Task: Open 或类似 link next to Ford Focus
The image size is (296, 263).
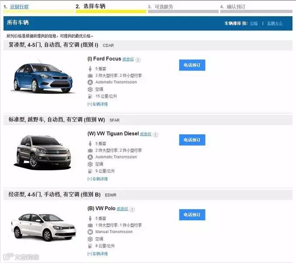Action: 128,59
